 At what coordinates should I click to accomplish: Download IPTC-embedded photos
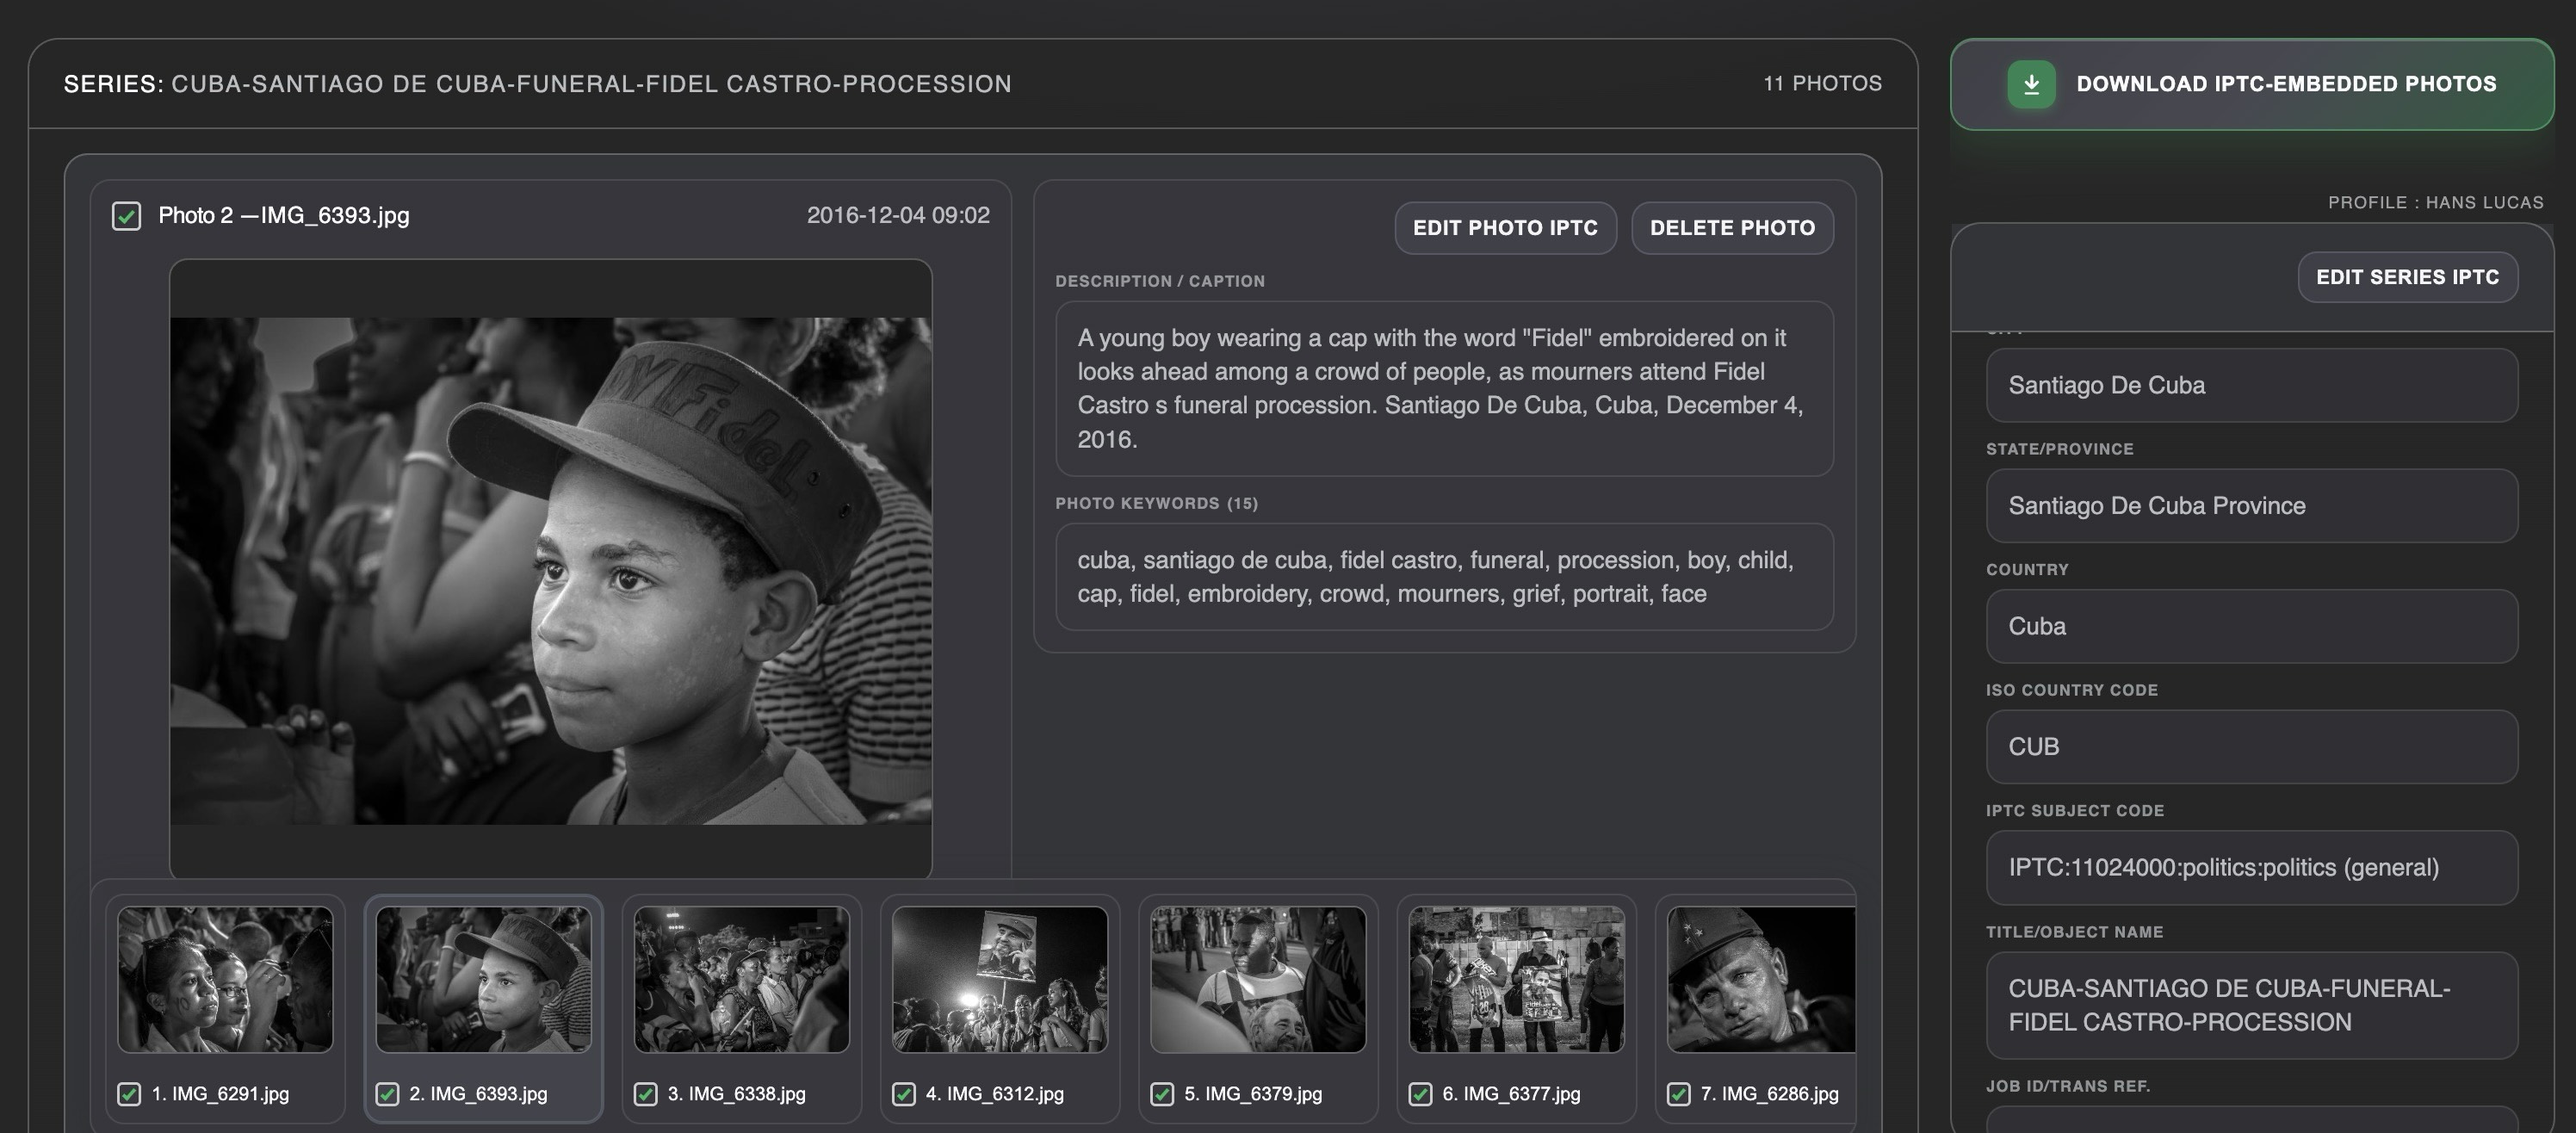point(2285,84)
